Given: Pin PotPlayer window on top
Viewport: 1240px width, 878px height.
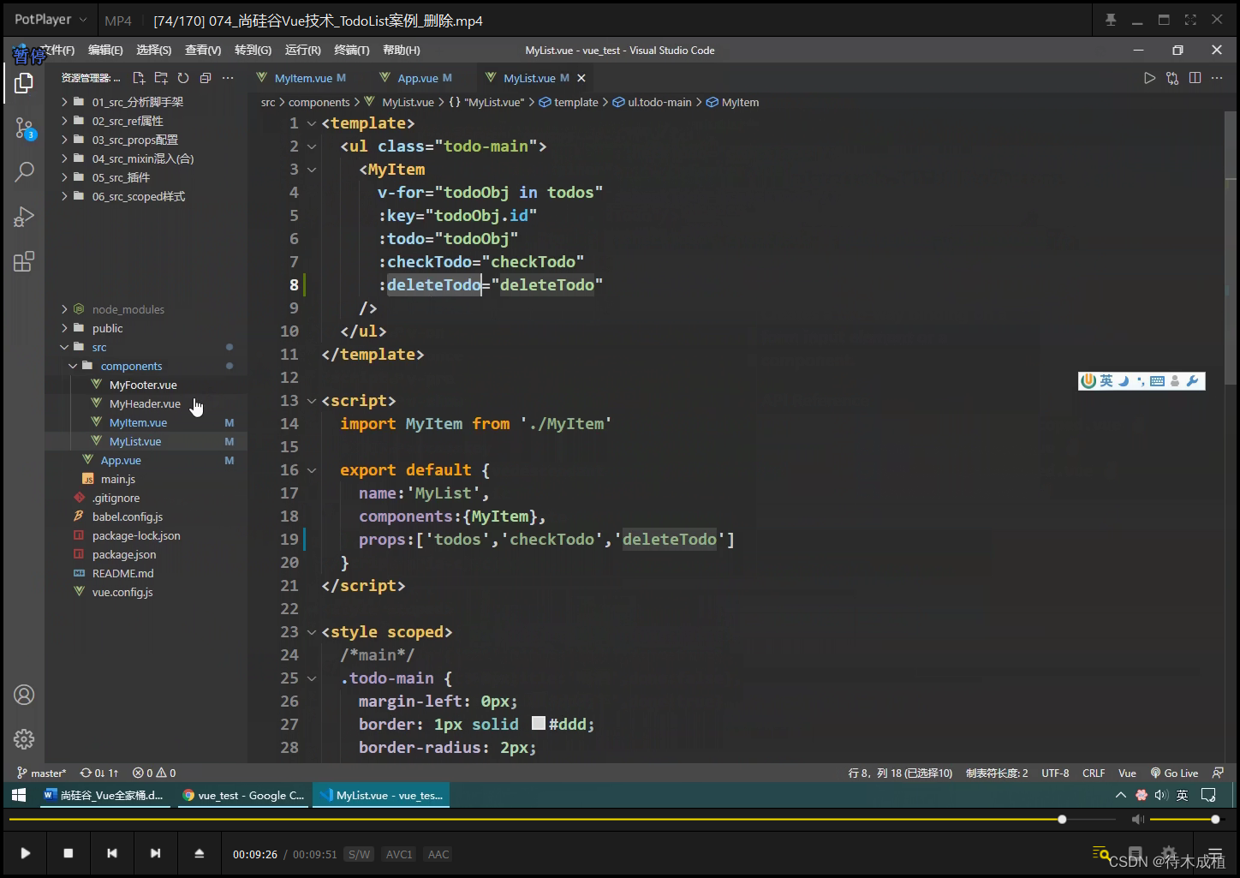Looking at the screenshot, I should (x=1111, y=20).
